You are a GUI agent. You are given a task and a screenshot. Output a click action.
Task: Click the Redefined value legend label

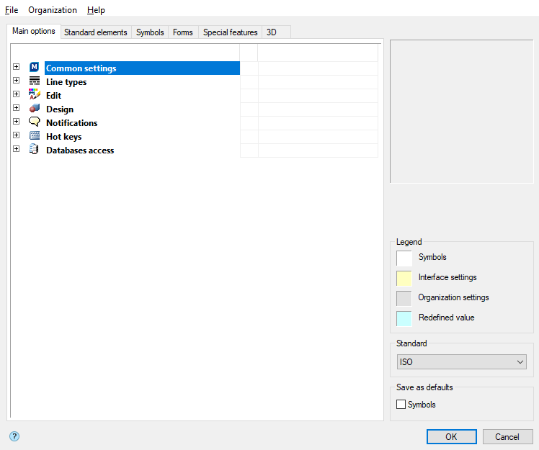tap(447, 318)
